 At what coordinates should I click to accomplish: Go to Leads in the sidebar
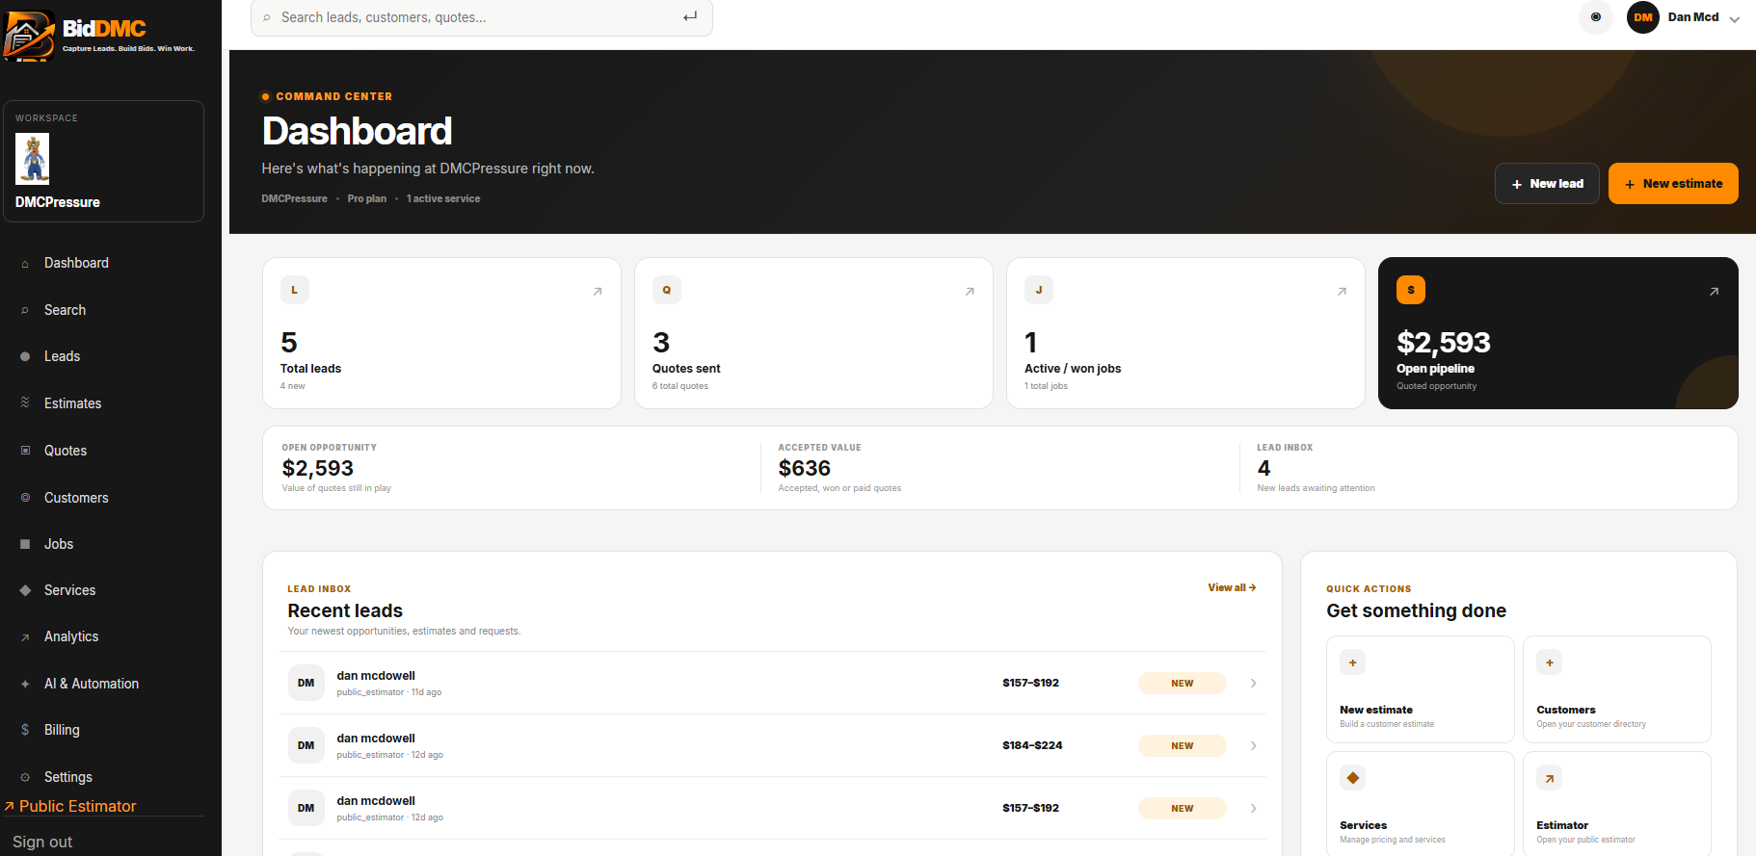(62, 356)
